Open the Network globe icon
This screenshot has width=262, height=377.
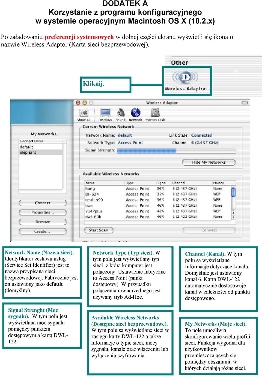(x=135, y=115)
